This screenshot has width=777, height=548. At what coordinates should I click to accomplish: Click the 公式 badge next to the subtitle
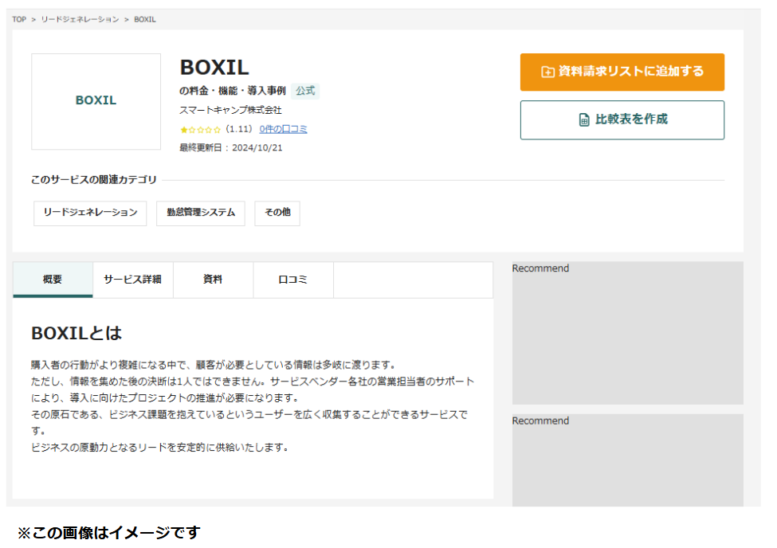pyautogui.click(x=305, y=91)
